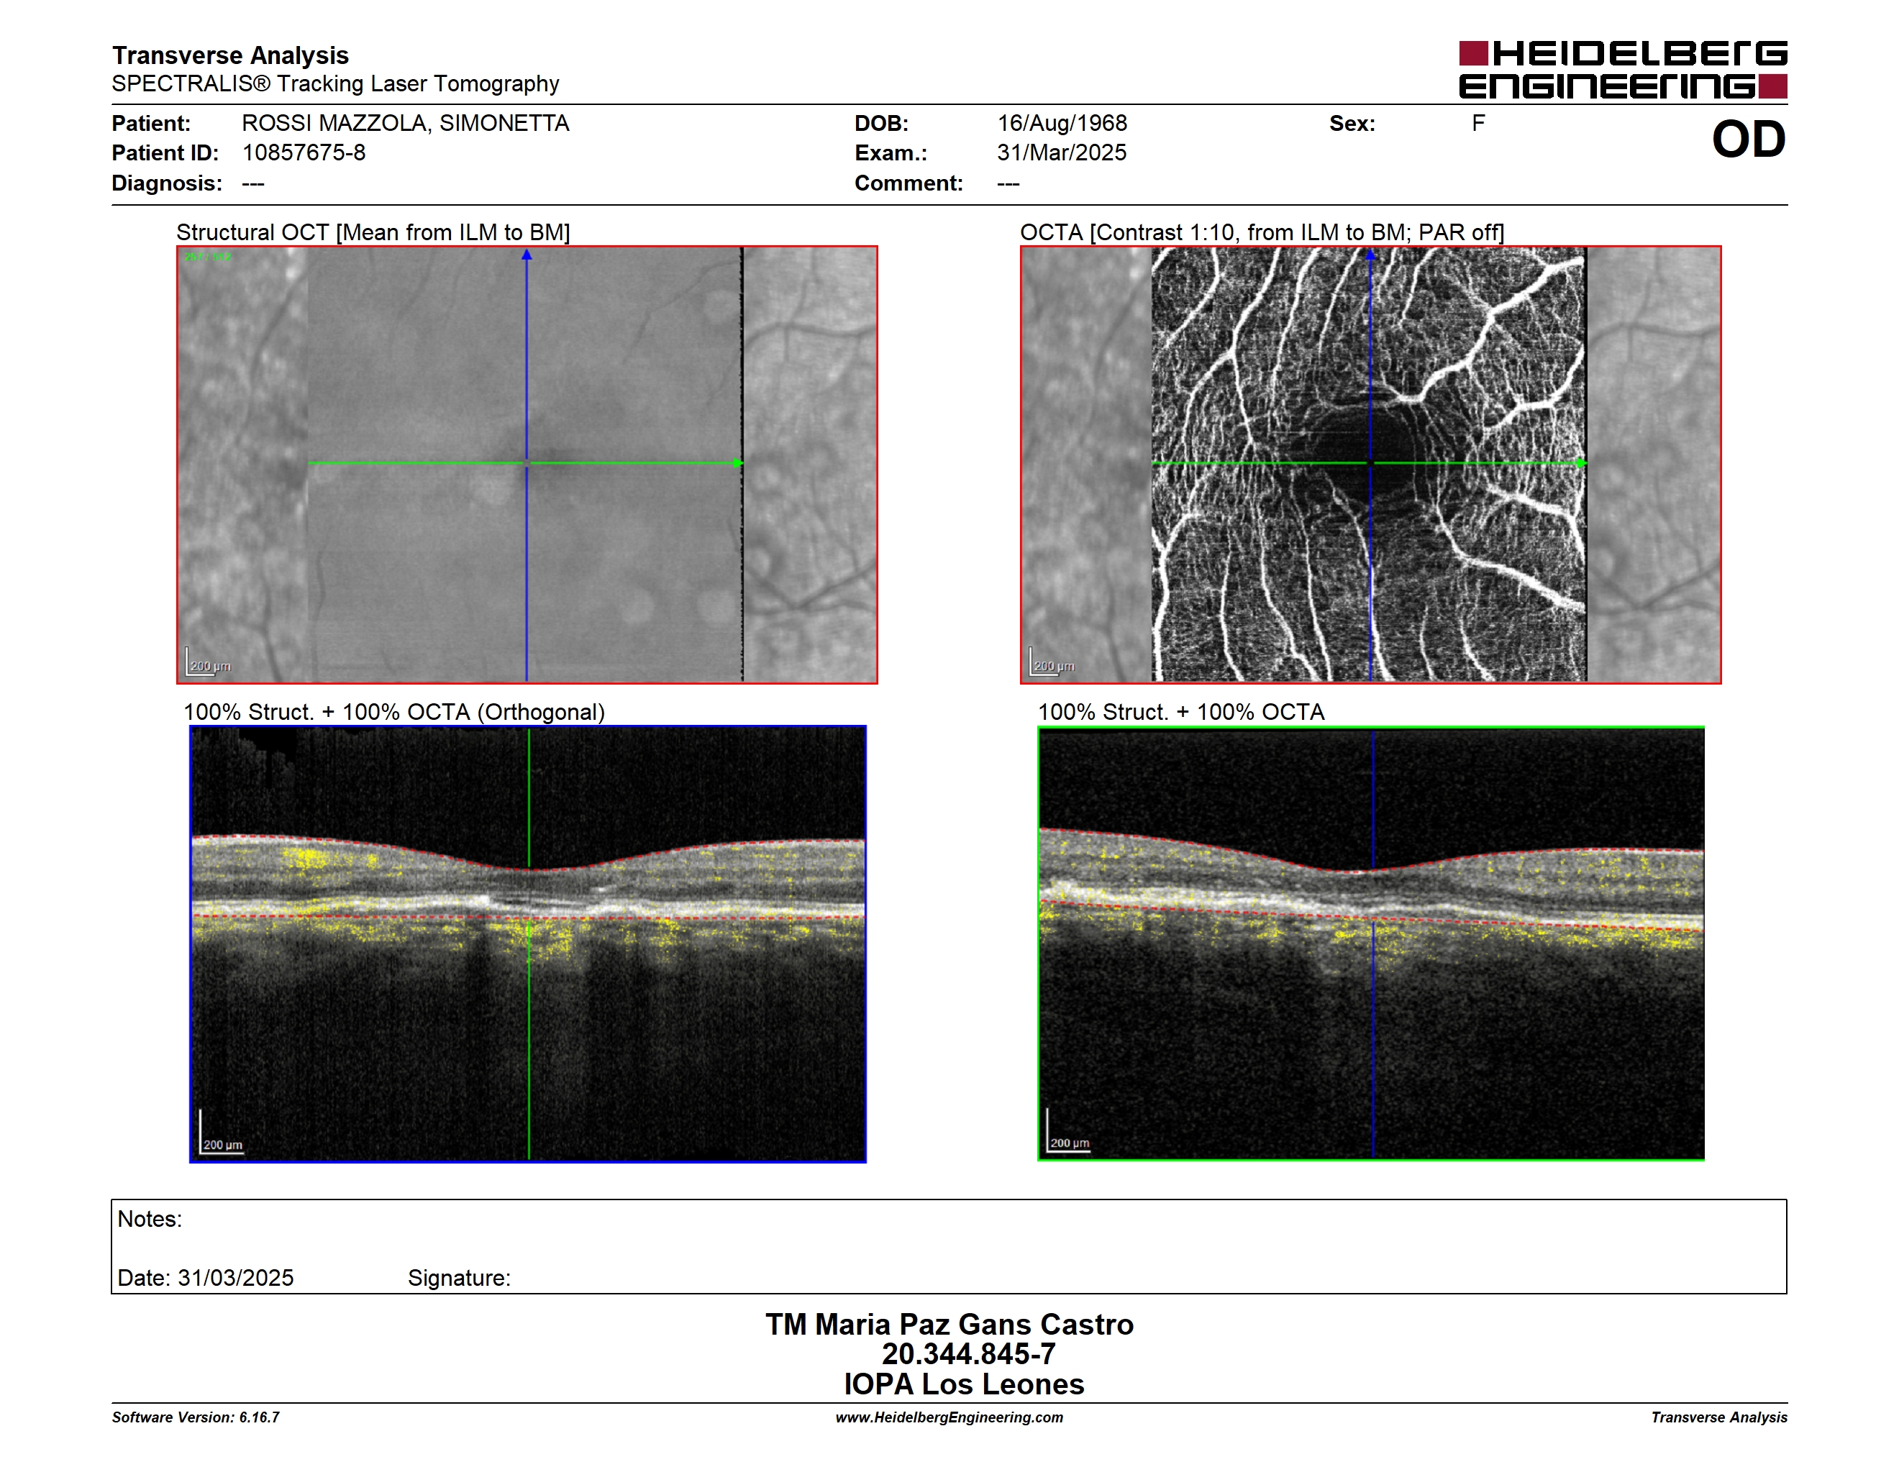Click the OCTA [Contrast 1:10] caption
The height and width of the screenshot is (1467, 1899).
coord(1262,233)
